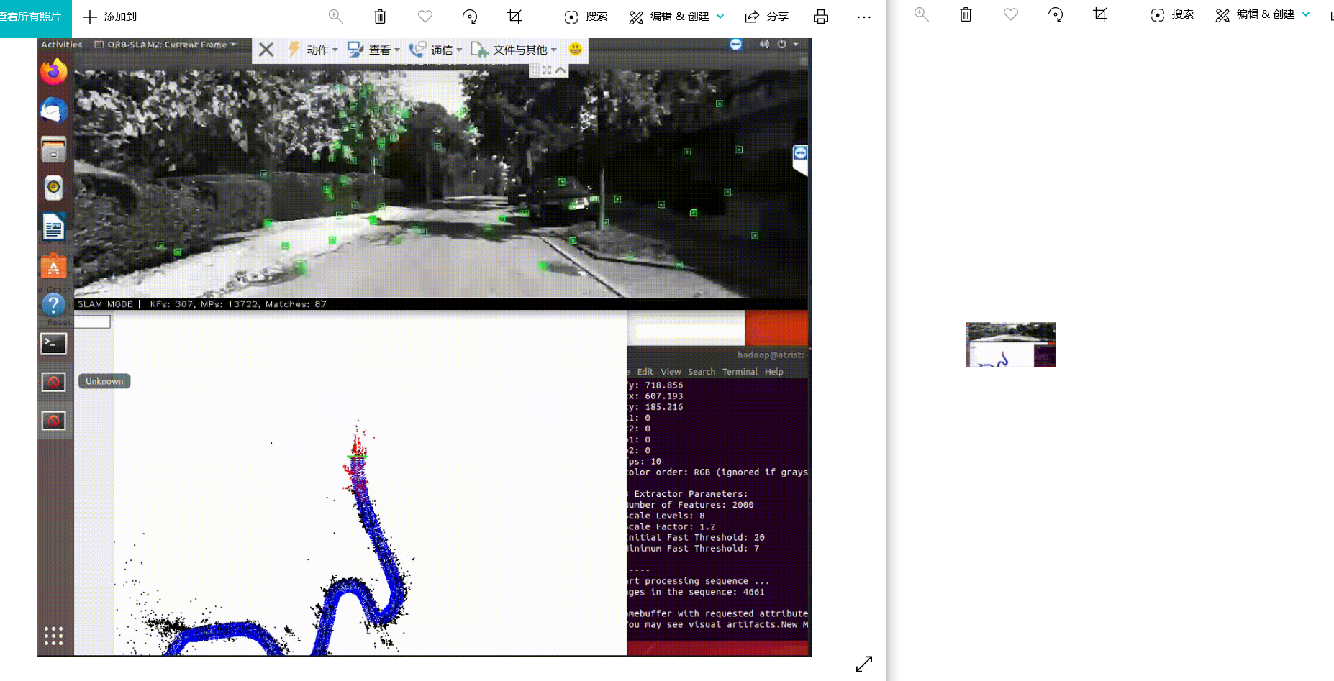Close the TeamViewer toolbar with X
The image size is (1334, 681).
pyautogui.click(x=266, y=50)
